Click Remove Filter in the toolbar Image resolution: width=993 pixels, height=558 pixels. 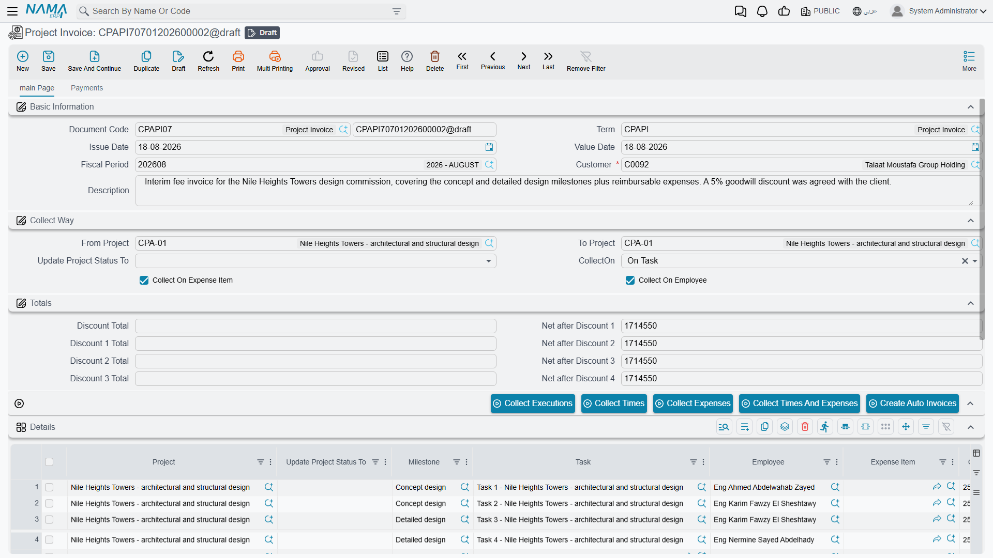(586, 61)
